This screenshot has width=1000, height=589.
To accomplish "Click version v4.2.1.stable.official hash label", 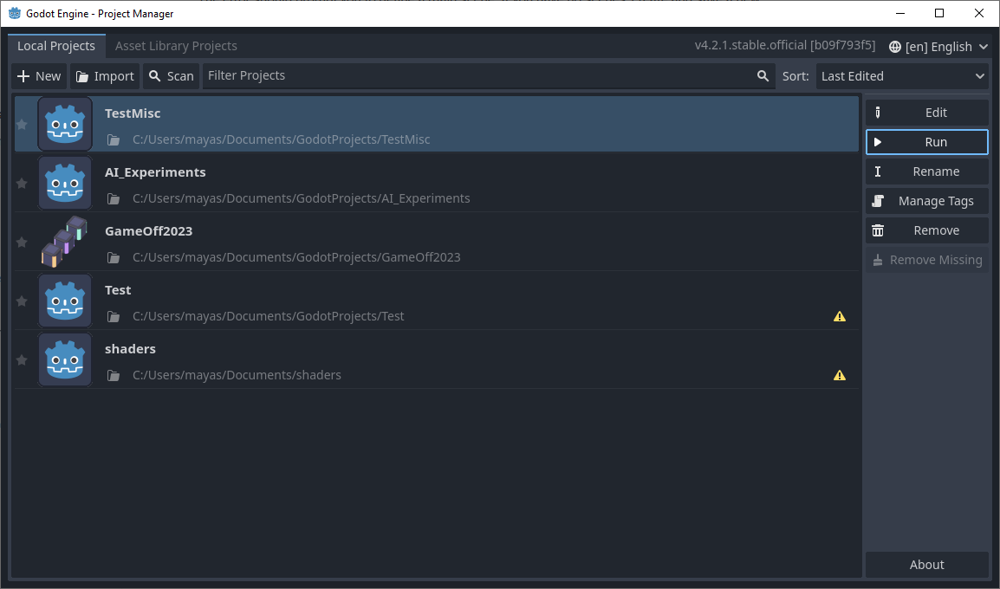I will (784, 45).
